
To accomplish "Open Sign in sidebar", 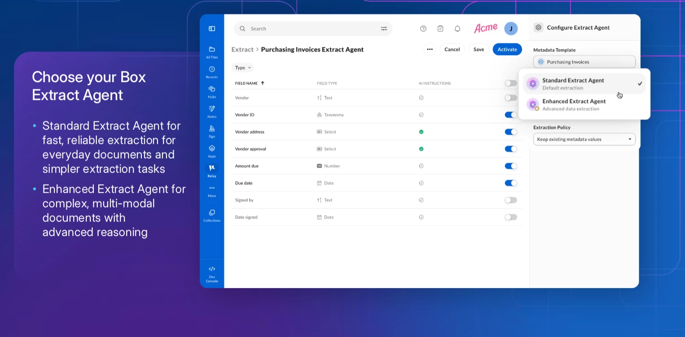I will [212, 131].
